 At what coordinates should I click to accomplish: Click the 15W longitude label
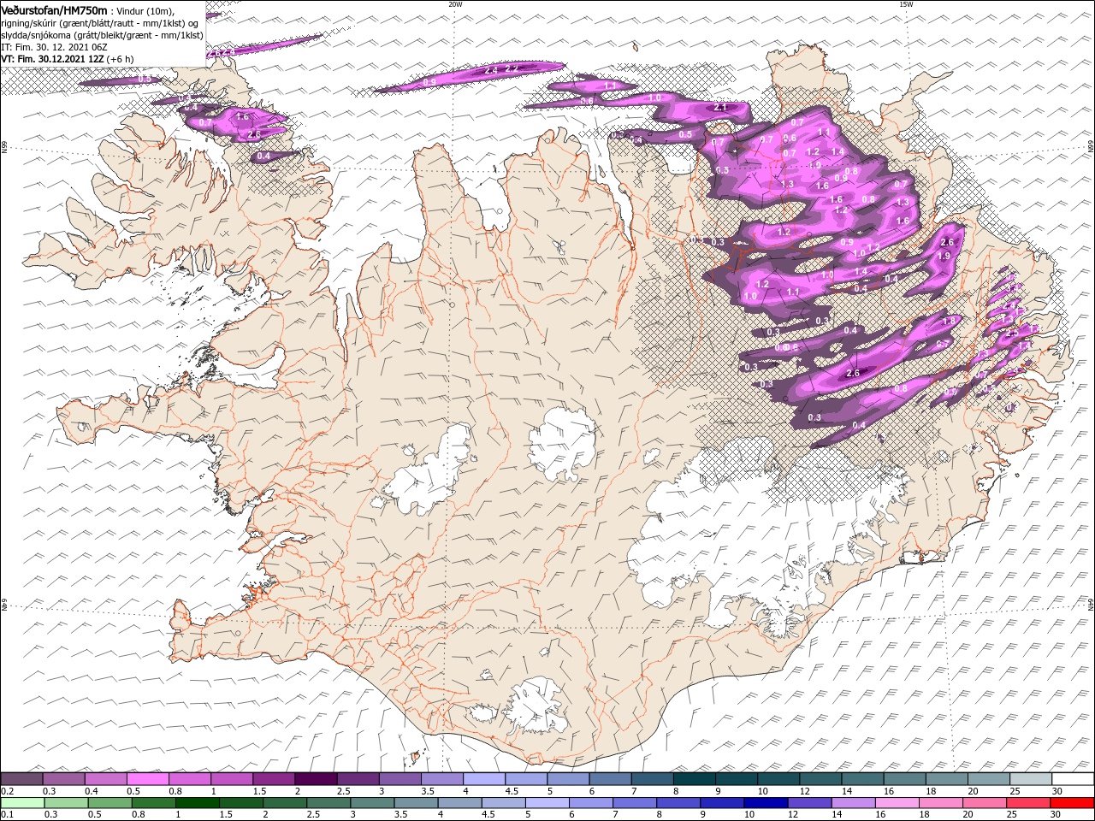[x=905, y=4]
